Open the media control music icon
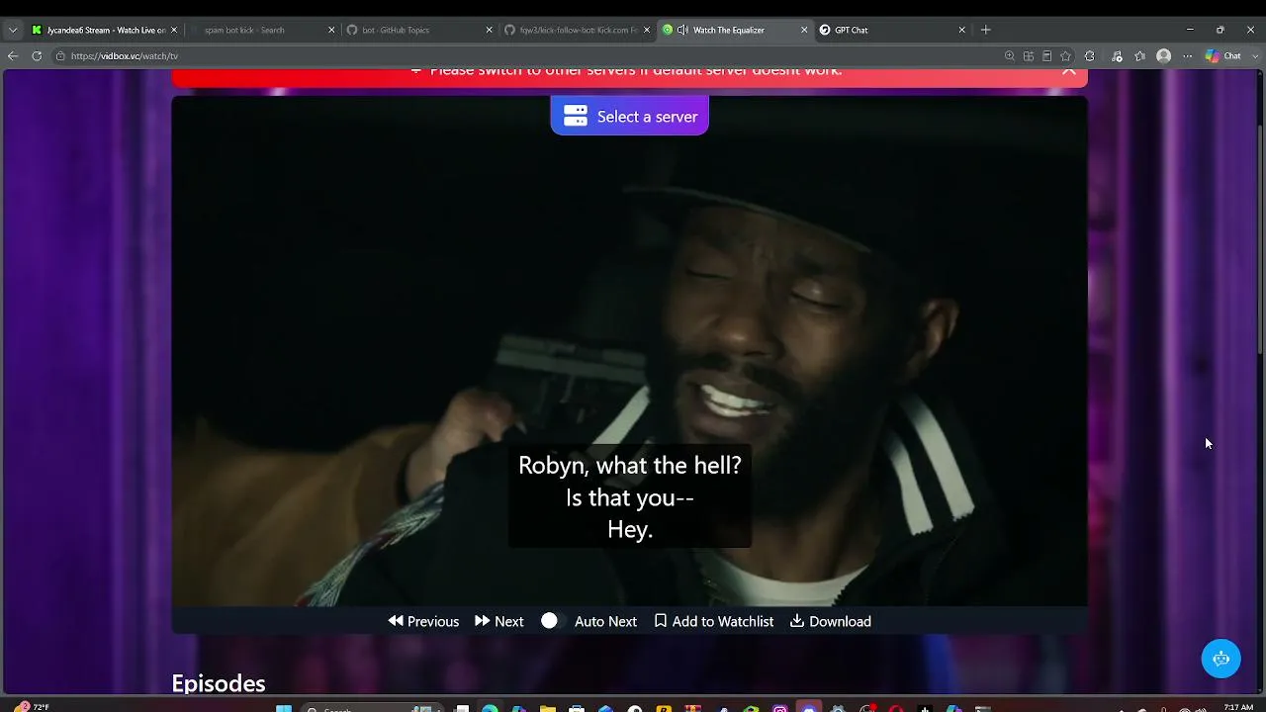Image resolution: width=1266 pixels, height=712 pixels. 1117,56
